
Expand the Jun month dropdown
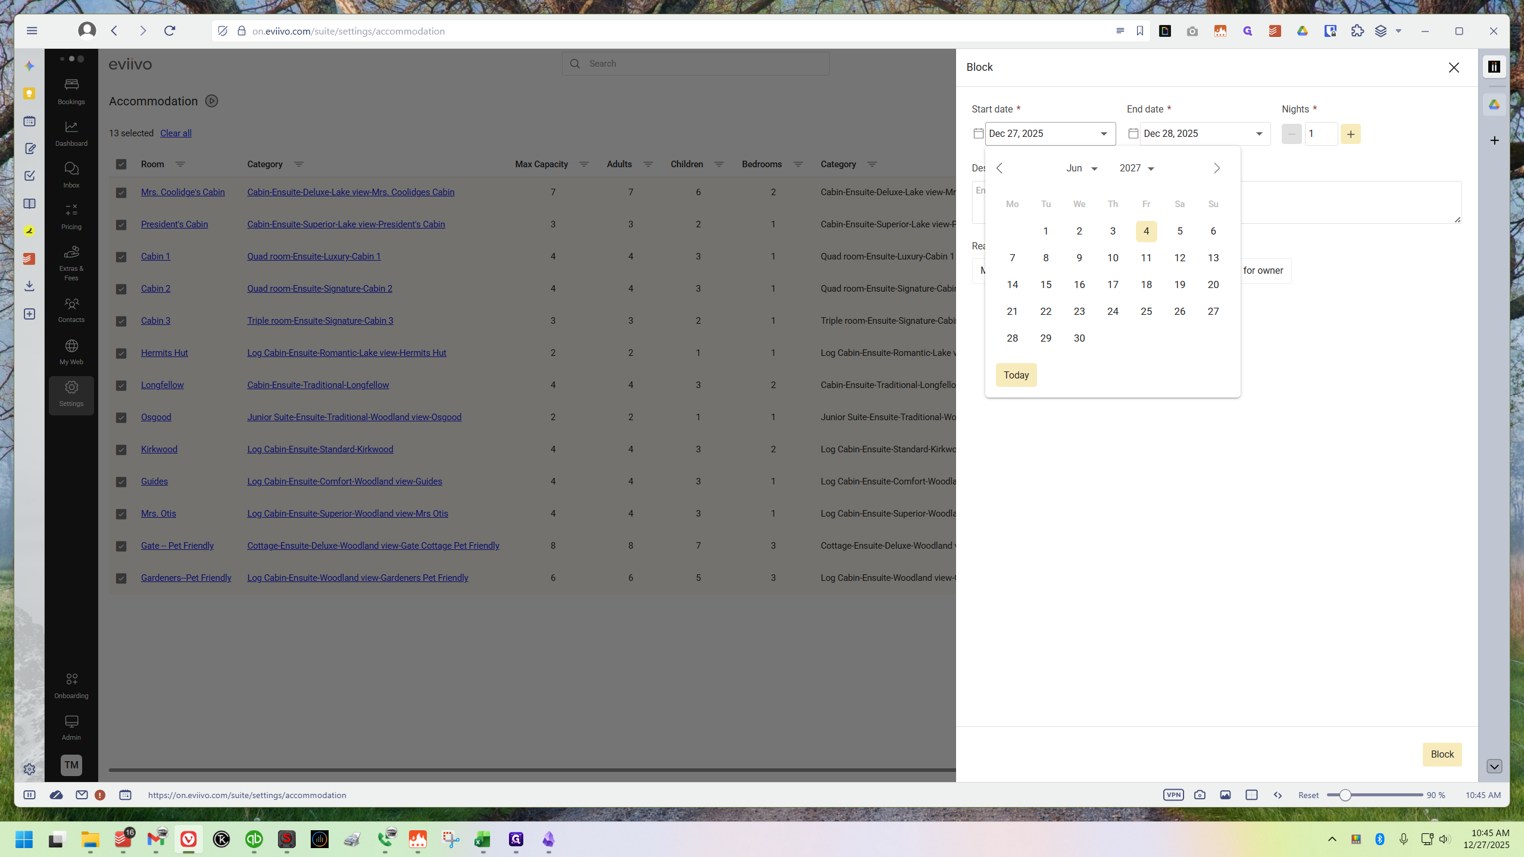click(x=1082, y=168)
